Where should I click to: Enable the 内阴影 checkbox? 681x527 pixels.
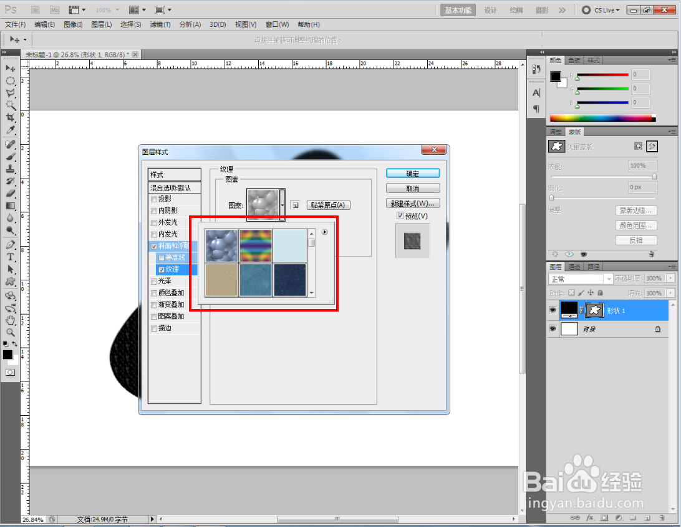[154, 211]
